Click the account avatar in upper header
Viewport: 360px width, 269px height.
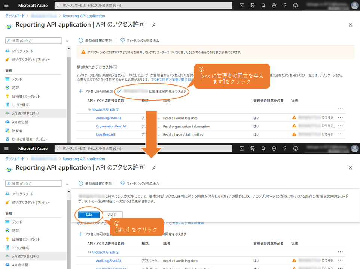(355, 6)
